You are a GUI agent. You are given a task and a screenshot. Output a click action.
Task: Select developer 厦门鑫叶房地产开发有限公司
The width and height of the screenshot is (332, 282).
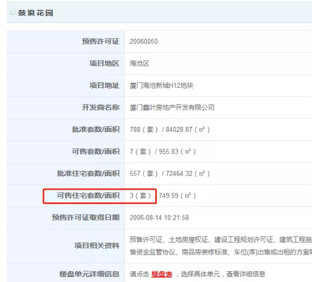click(x=172, y=107)
